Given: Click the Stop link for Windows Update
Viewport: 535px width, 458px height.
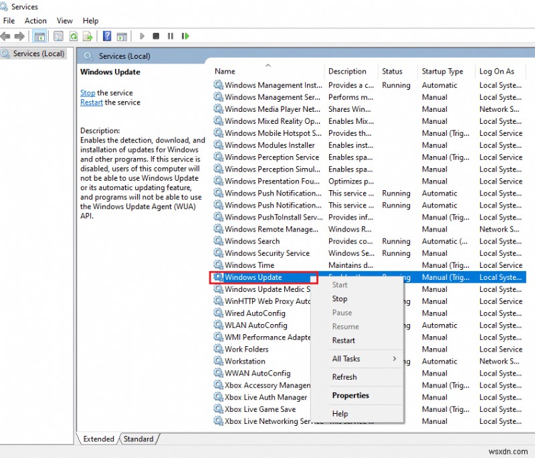Looking at the screenshot, I should click(x=87, y=92).
